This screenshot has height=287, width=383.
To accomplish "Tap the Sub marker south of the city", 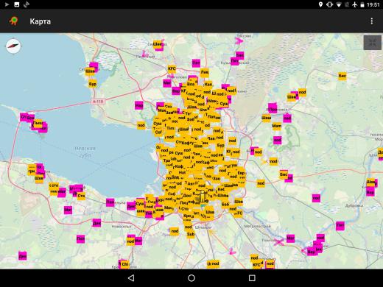I will [x=191, y=234].
